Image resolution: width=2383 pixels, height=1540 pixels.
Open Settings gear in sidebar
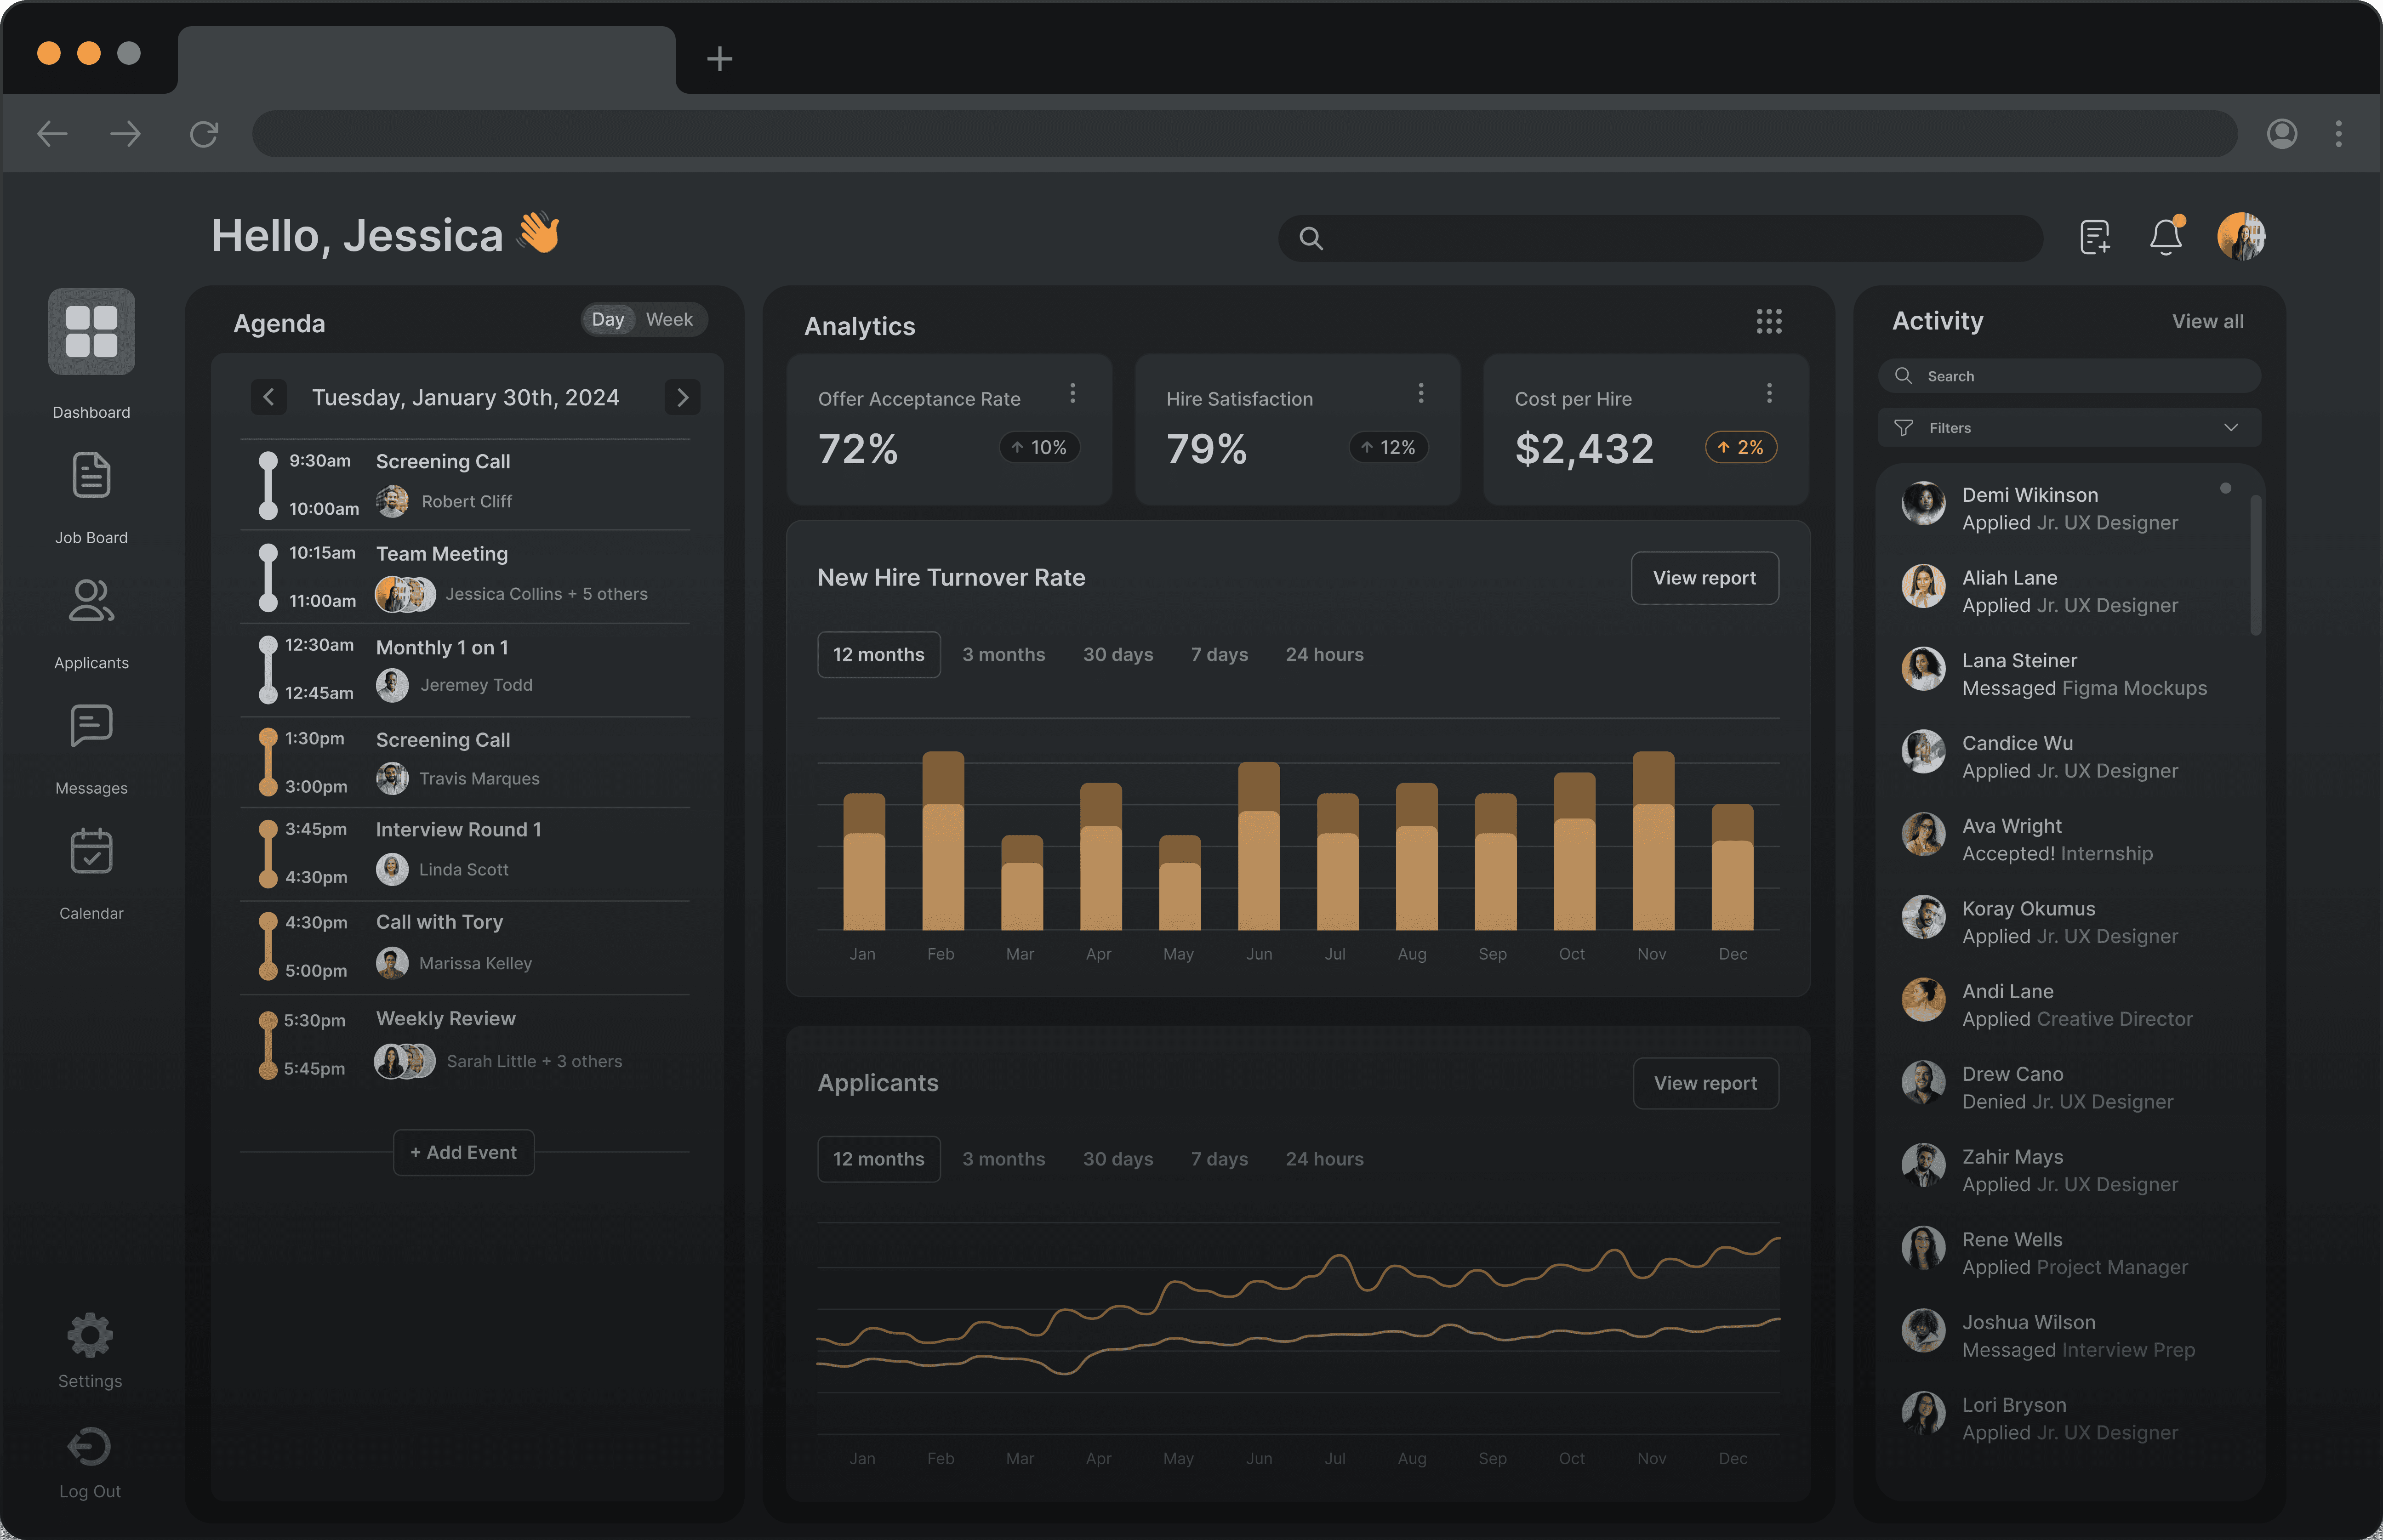[x=90, y=1336]
